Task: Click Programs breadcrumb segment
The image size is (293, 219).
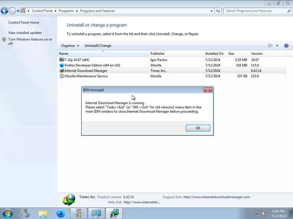Action: click(66, 11)
